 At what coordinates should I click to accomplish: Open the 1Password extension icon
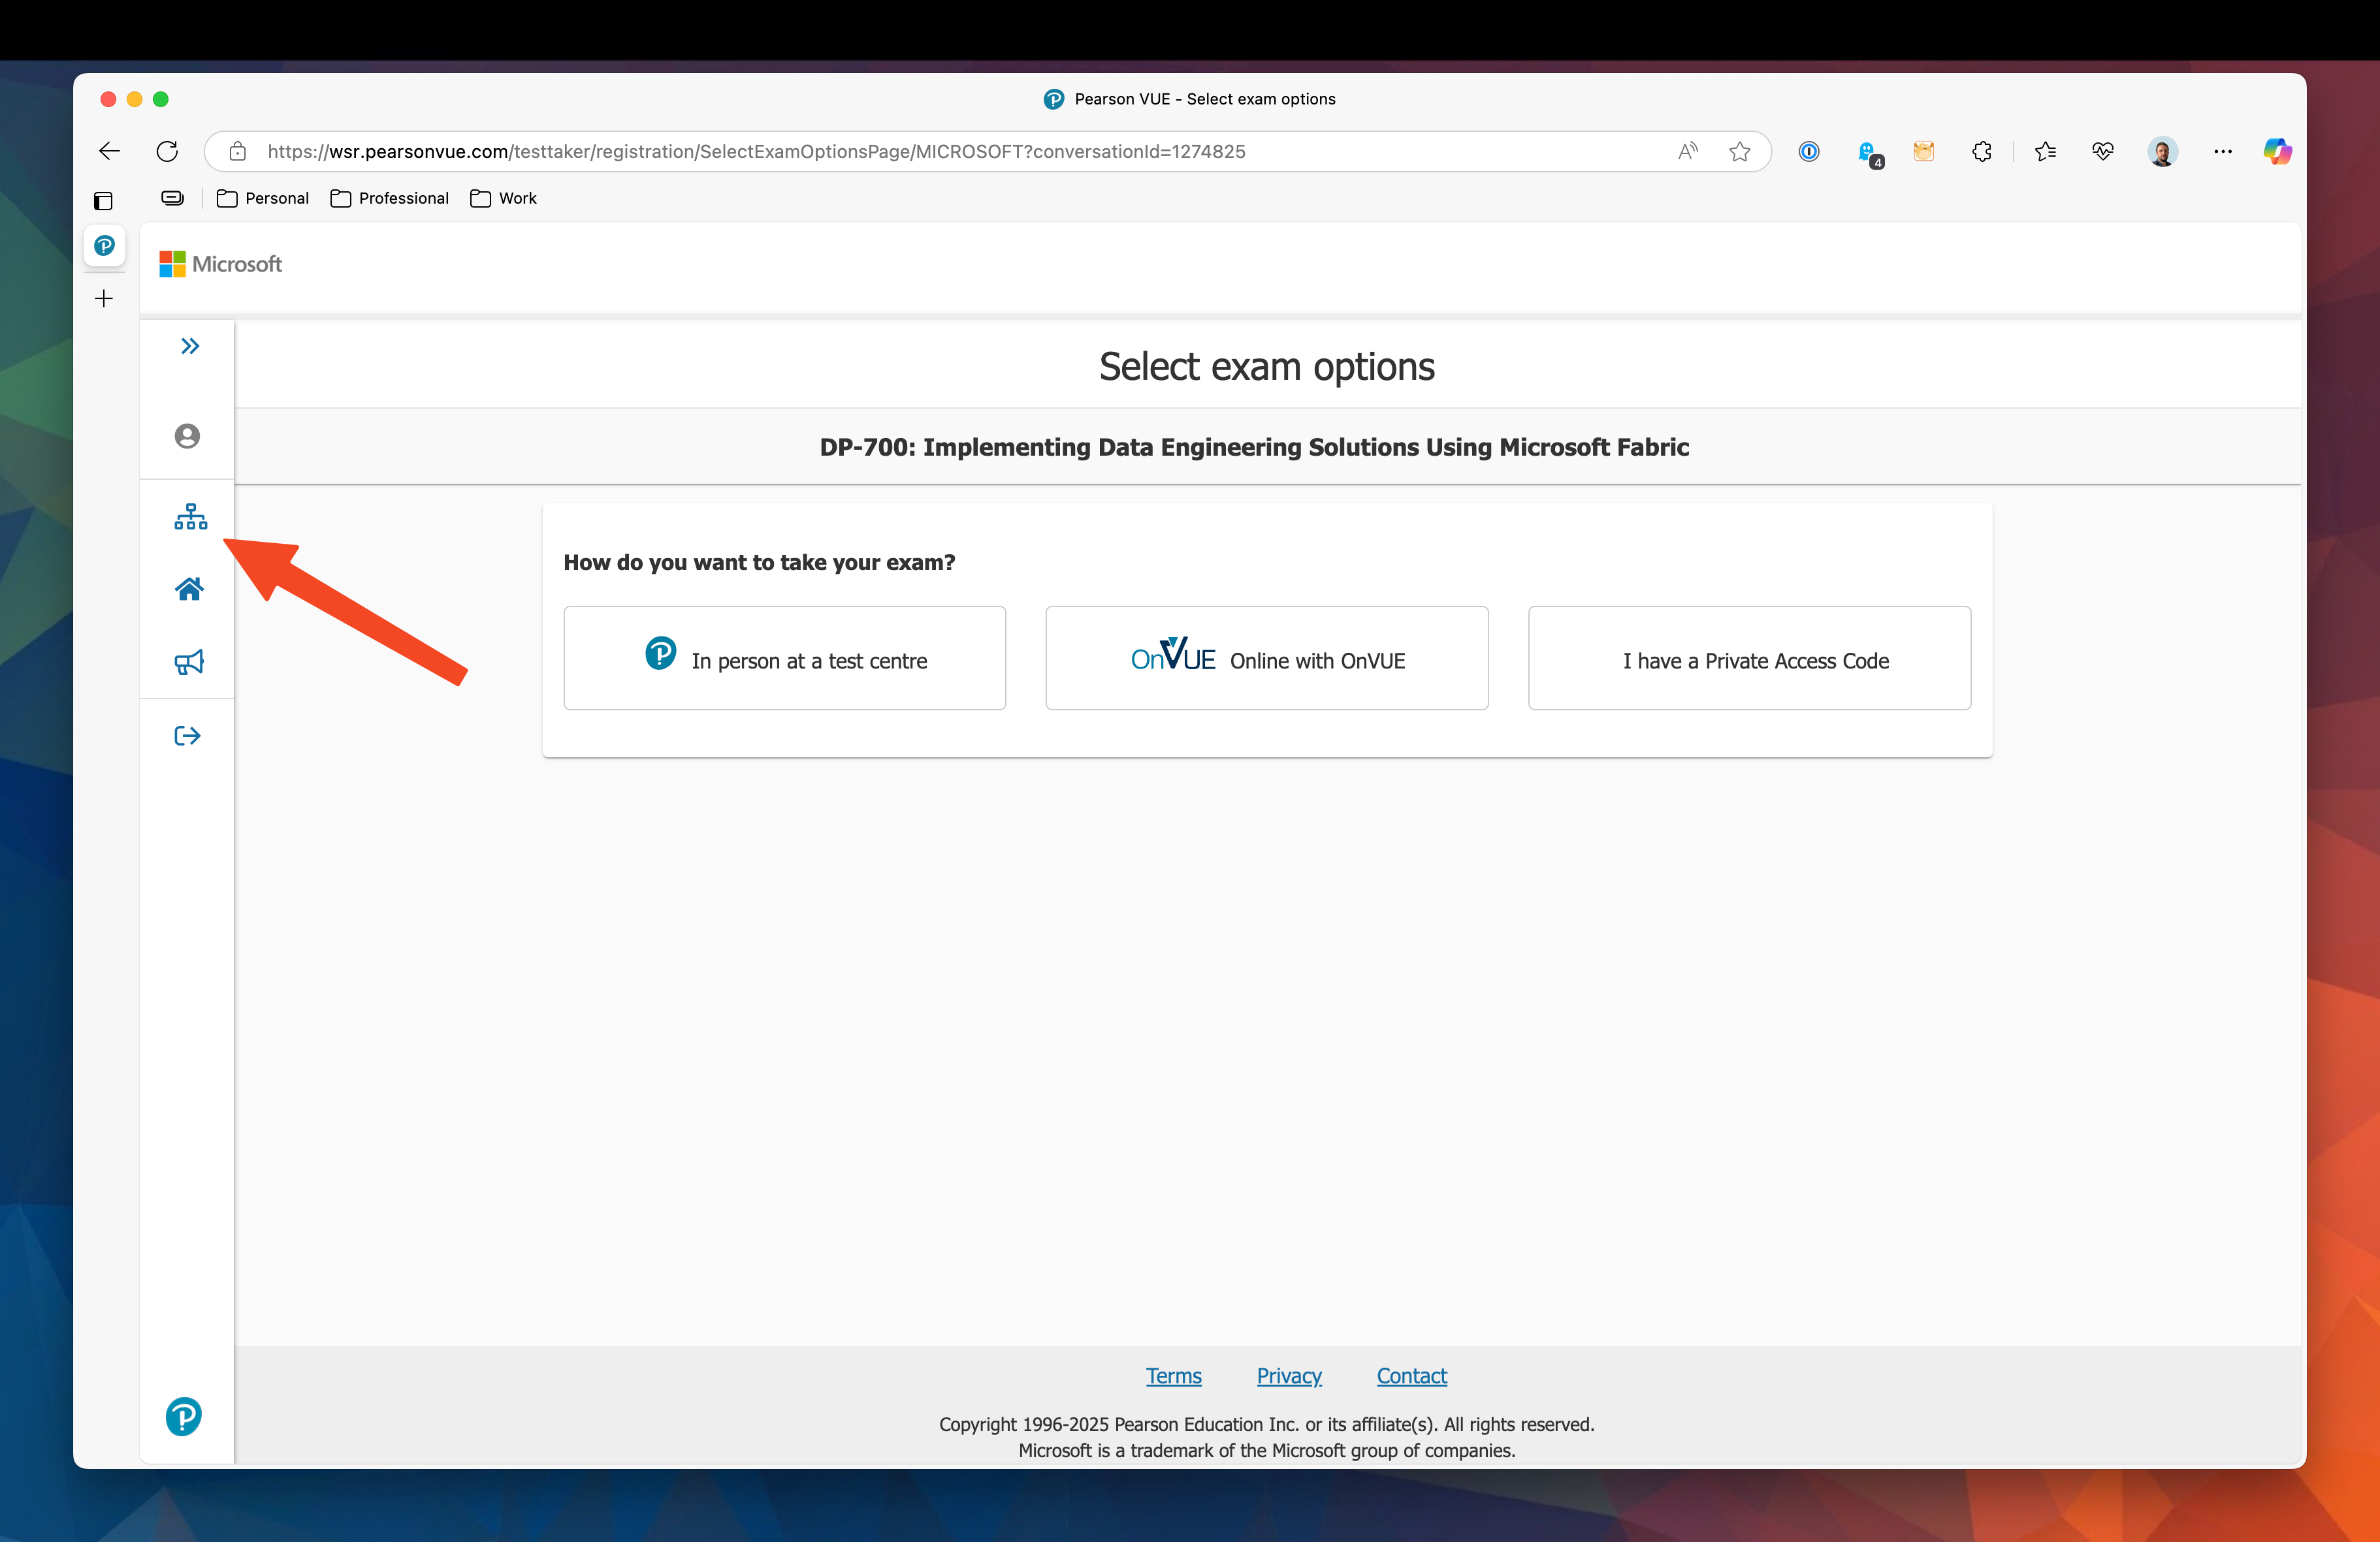tap(1809, 151)
